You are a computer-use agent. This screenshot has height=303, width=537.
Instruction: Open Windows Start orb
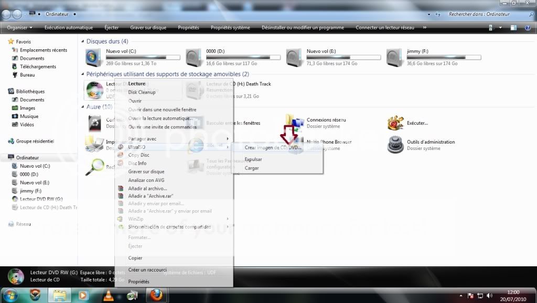click(x=10, y=295)
